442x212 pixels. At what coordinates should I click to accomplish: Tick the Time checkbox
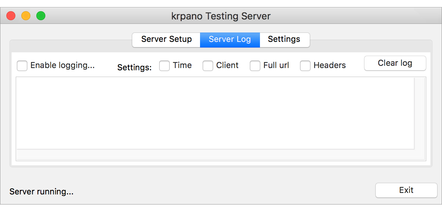164,66
